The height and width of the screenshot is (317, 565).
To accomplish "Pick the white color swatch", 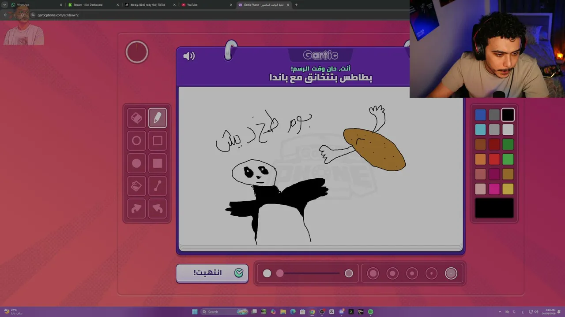I will pyautogui.click(x=508, y=129).
